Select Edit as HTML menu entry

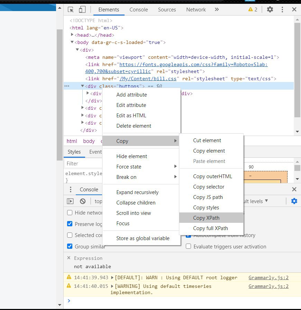[131, 116]
